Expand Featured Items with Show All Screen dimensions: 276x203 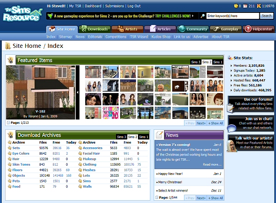(x=216, y=123)
